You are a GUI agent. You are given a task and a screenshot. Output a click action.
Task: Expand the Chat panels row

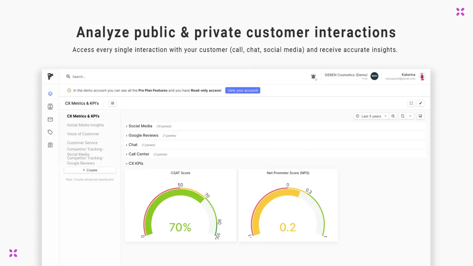(131, 145)
